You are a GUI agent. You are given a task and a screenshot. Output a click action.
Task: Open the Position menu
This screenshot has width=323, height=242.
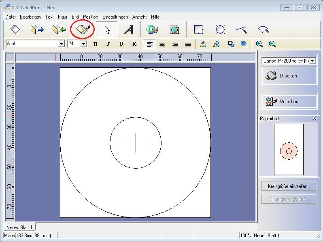(x=90, y=17)
